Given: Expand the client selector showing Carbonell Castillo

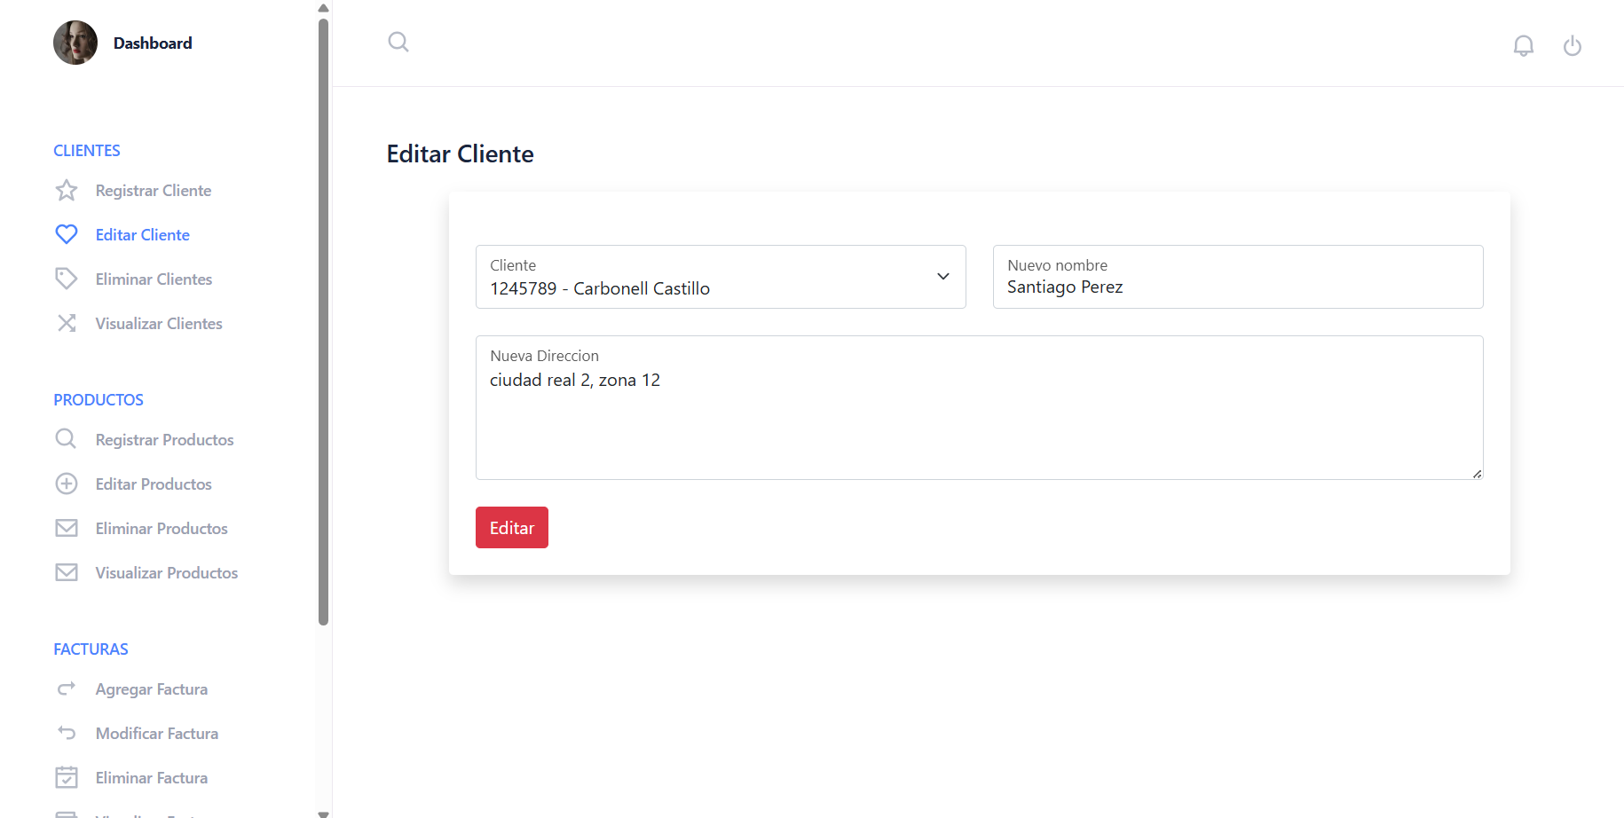Looking at the screenshot, I should pos(721,277).
